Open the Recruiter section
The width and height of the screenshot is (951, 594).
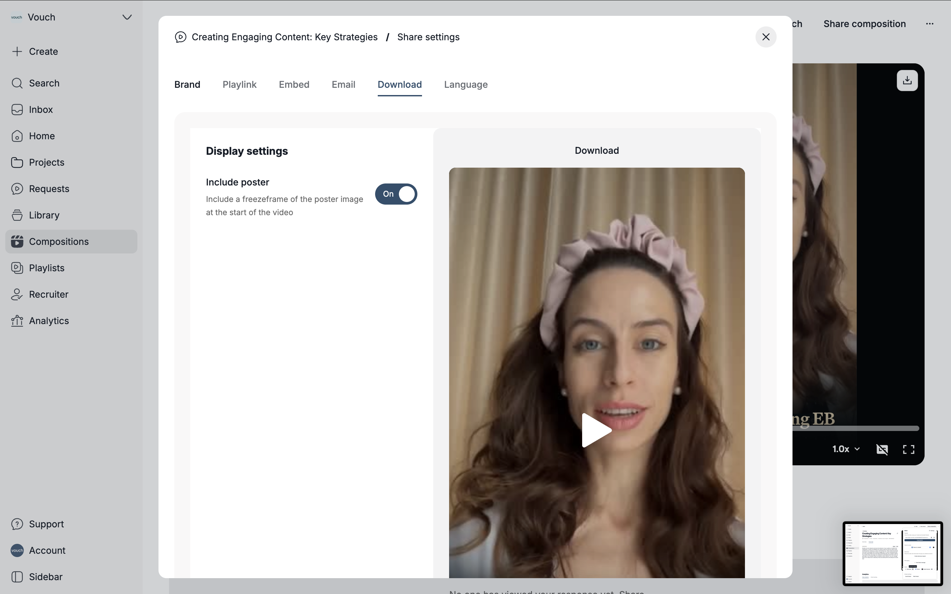[48, 294]
